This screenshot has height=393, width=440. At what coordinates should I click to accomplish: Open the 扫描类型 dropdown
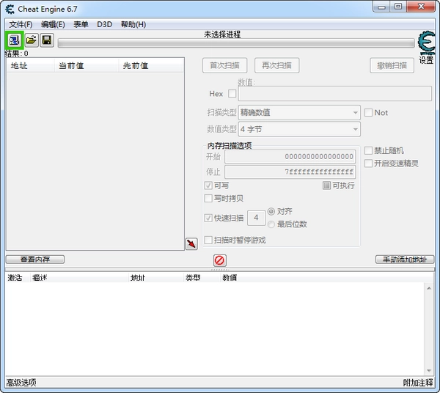tap(299, 113)
